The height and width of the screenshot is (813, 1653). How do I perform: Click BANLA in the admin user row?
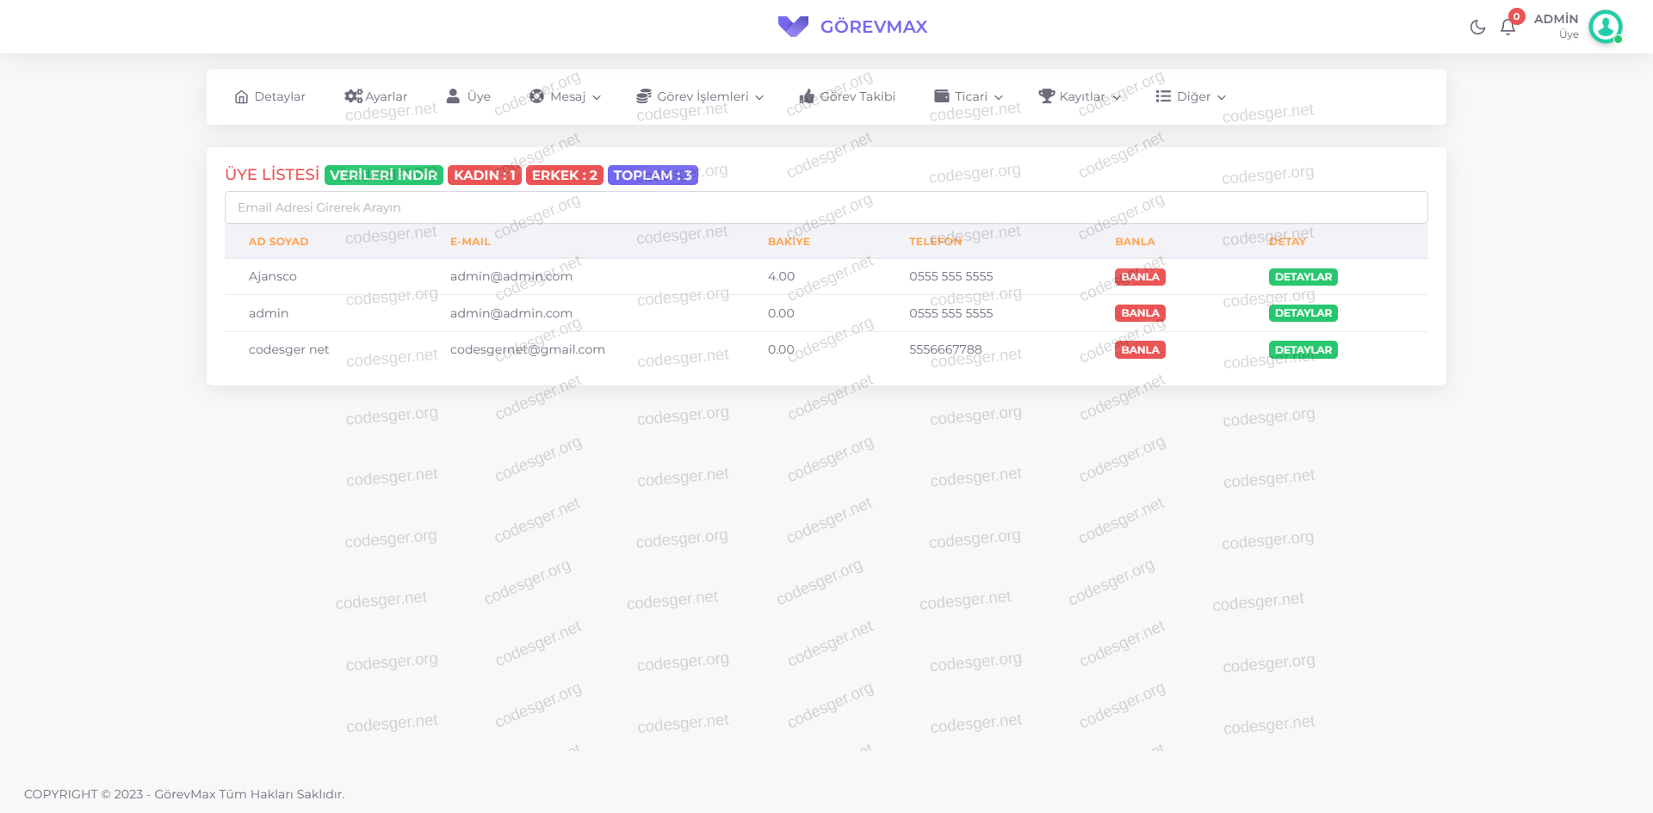pyautogui.click(x=1140, y=313)
